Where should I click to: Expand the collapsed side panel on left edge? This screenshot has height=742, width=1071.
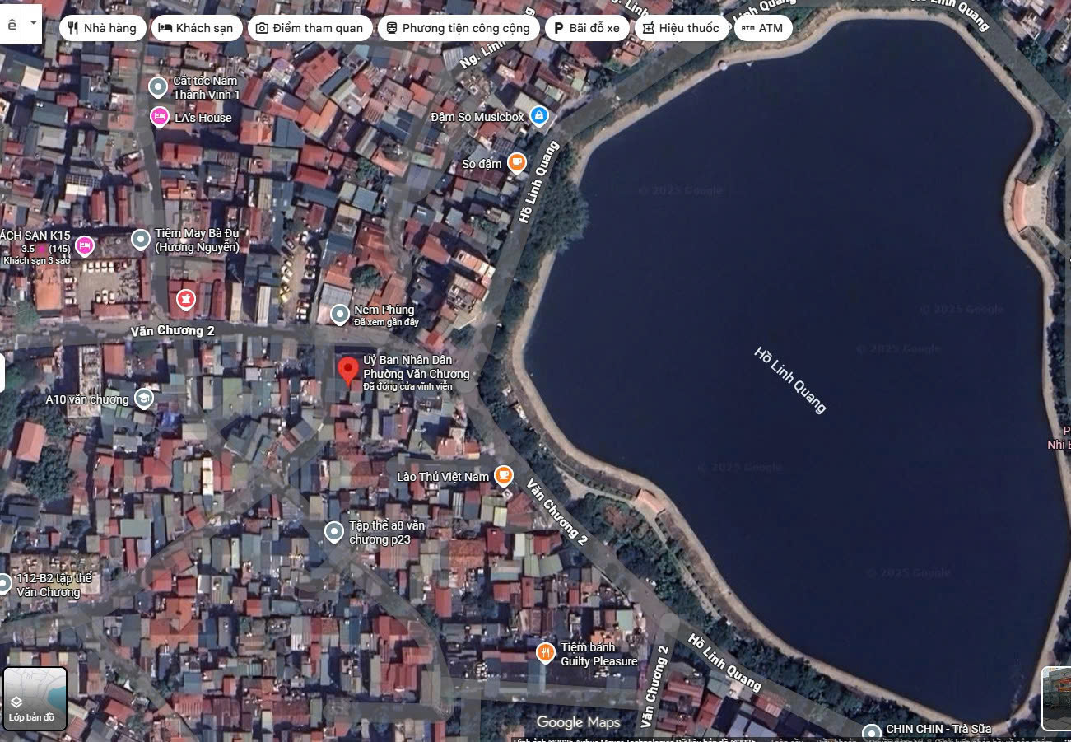[2, 373]
